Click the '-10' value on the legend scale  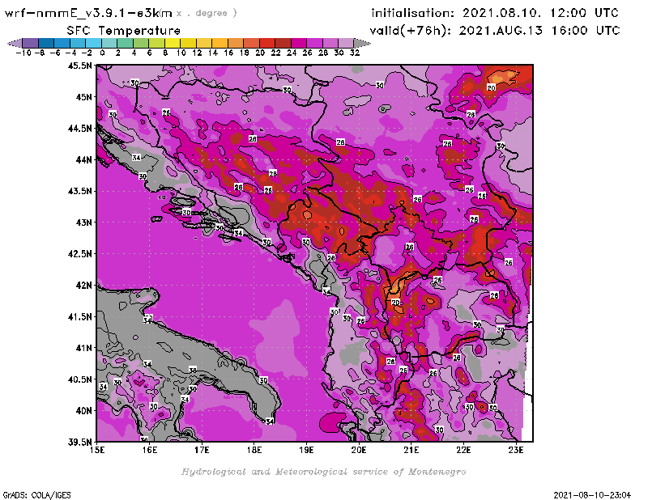pos(23,53)
